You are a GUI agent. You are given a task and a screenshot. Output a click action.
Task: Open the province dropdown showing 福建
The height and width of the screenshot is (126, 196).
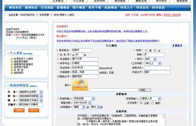[x=79, y=107]
